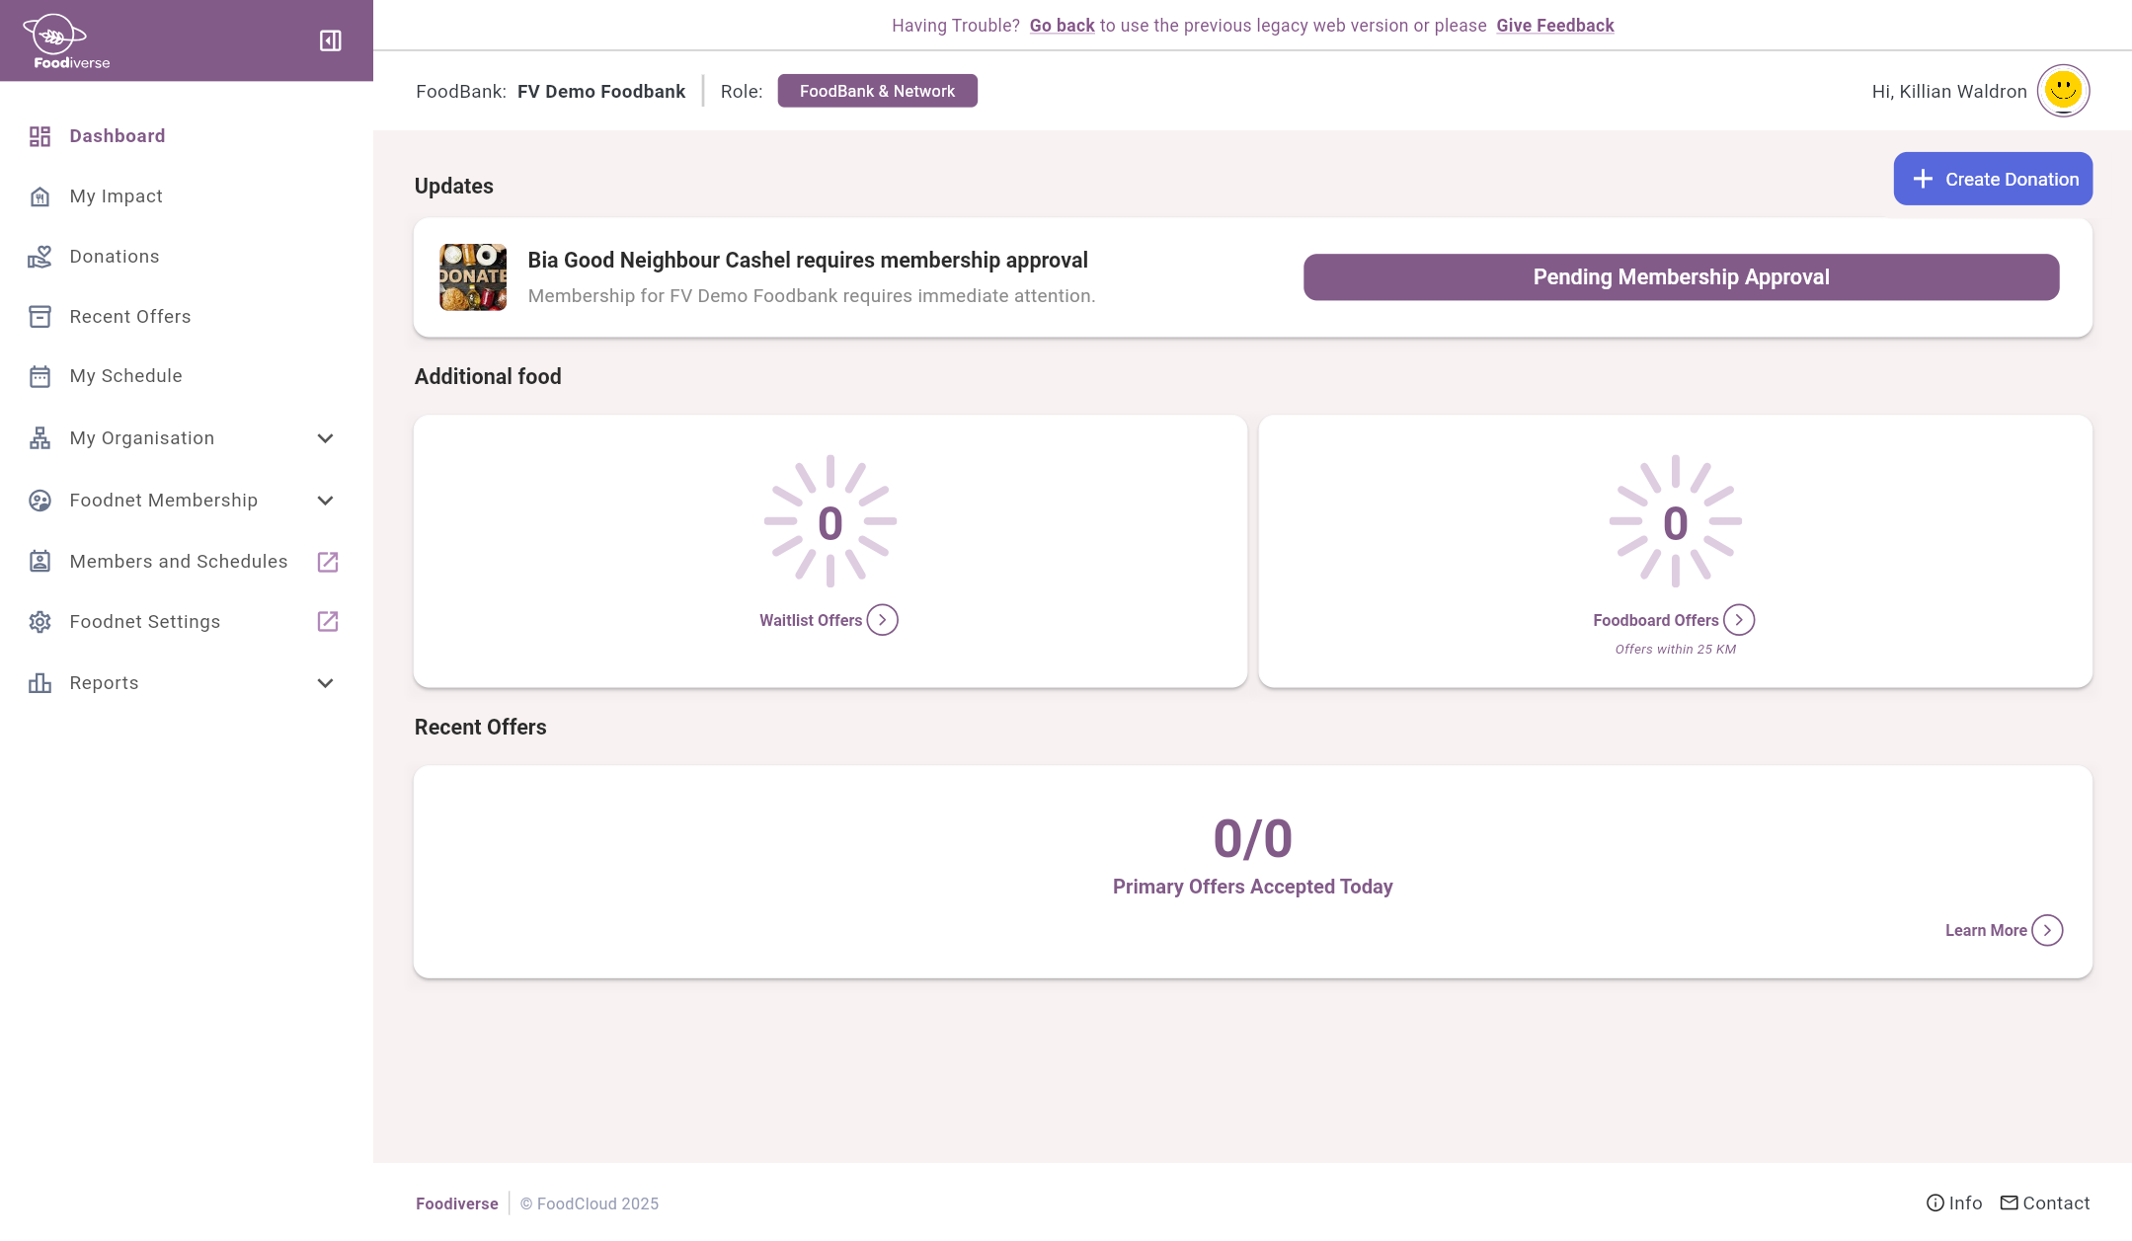2132x1241 pixels.
Task: Go to My Impact in the sidebar
Action: coord(116,196)
